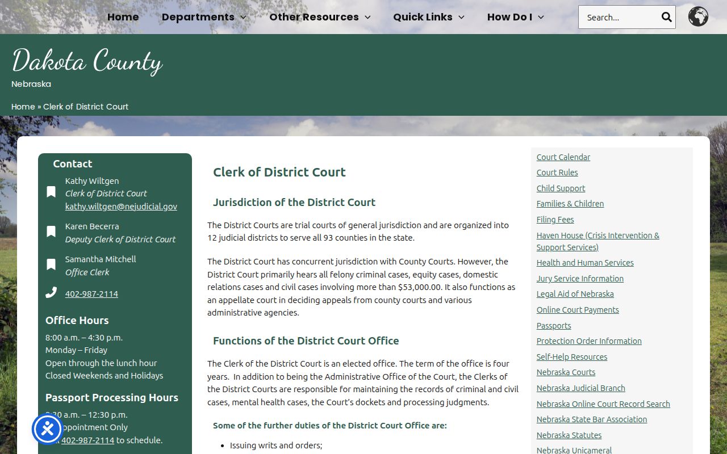View Protection Order Information link
Image resolution: width=727 pixels, height=454 pixels.
tap(589, 341)
